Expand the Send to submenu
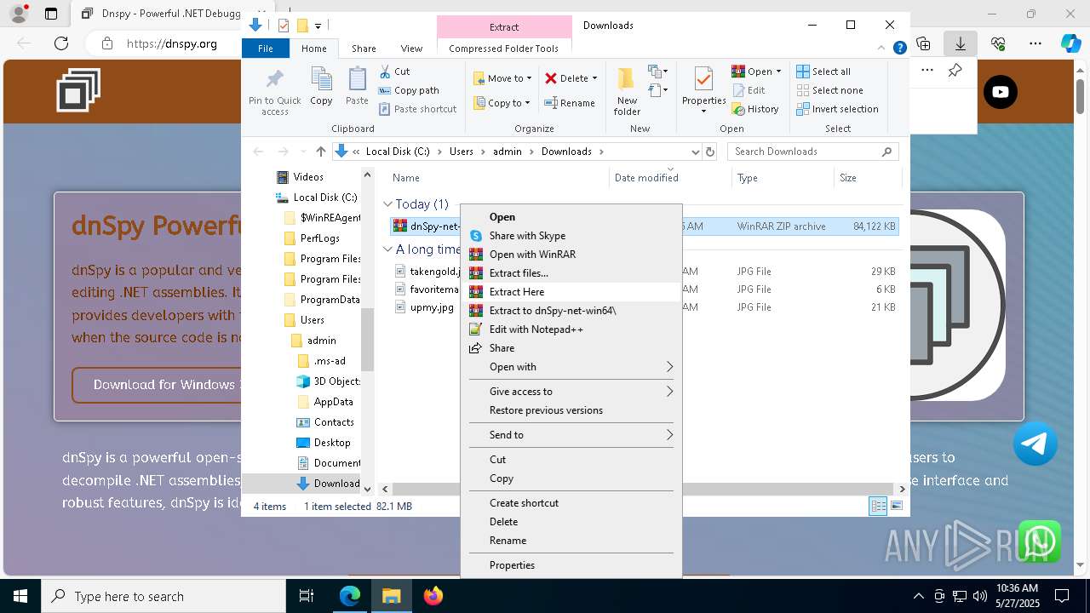The width and height of the screenshot is (1090, 613). click(x=571, y=435)
